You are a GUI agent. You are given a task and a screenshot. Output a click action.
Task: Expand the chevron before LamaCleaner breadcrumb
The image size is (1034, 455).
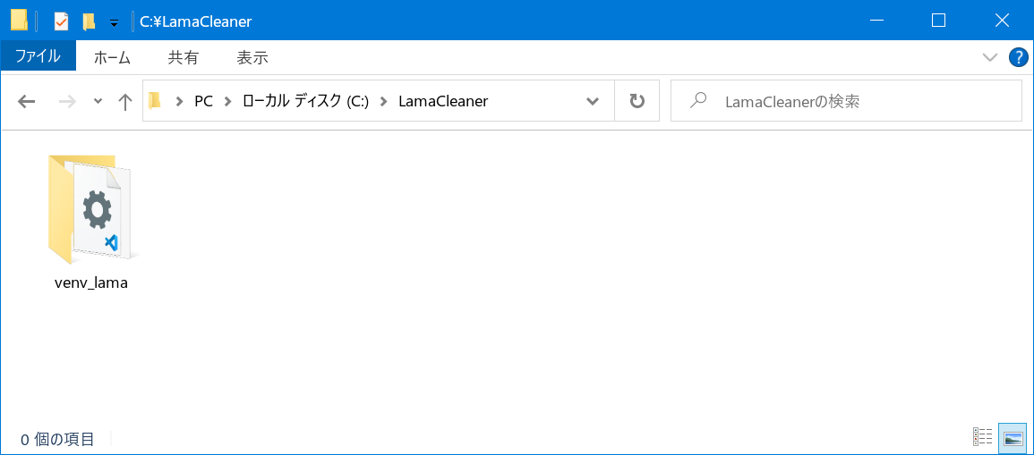384,101
